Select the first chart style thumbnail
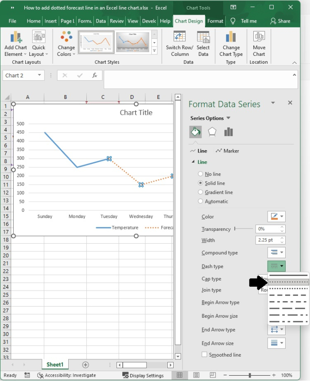The image size is (310, 381). pyautogui.click(x=96, y=42)
